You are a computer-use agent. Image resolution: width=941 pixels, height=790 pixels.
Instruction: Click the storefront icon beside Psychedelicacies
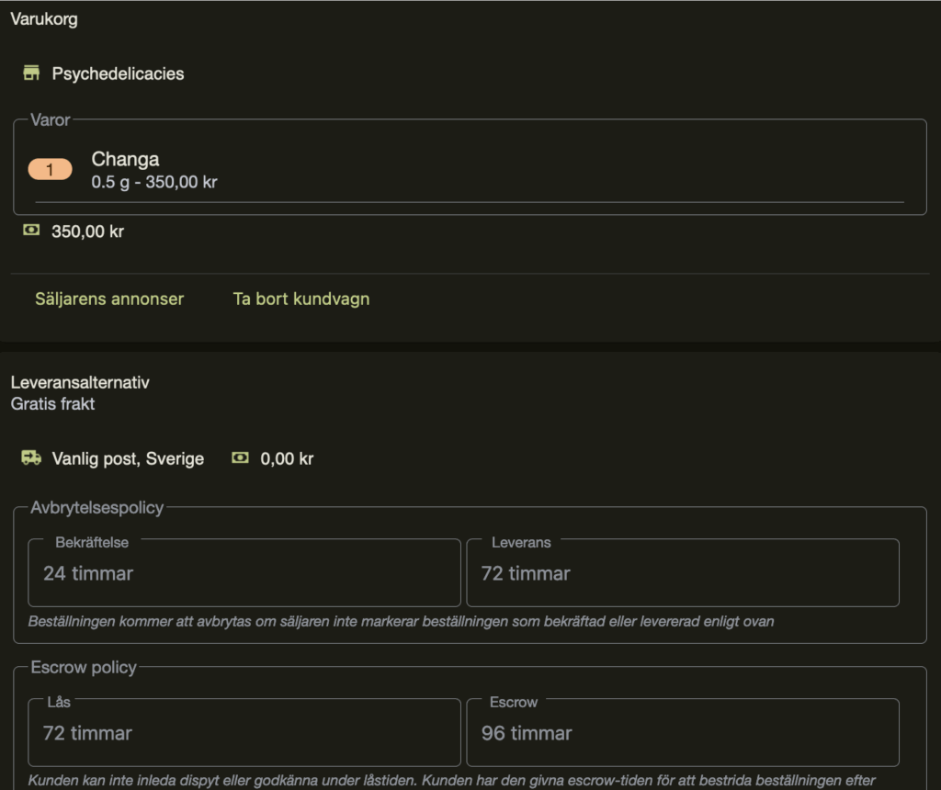pyautogui.click(x=32, y=73)
